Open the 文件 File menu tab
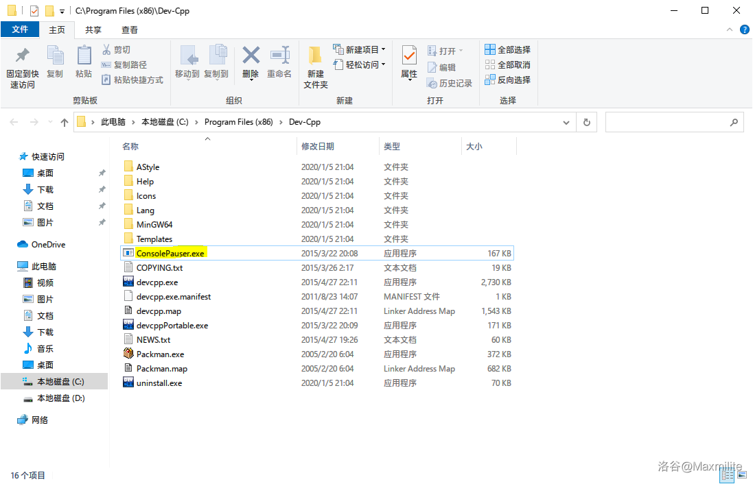 click(x=20, y=29)
